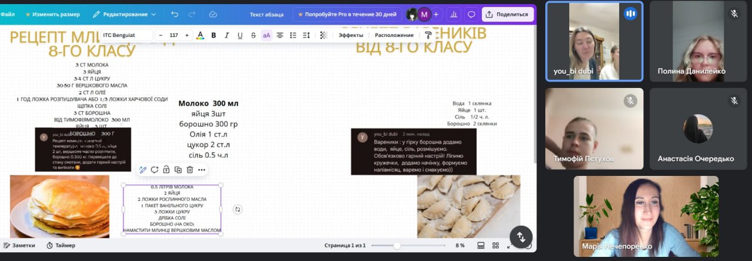The height and width of the screenshot is (261, 752).
Task: Click the copy style paint roller icon
Action: 428,35
